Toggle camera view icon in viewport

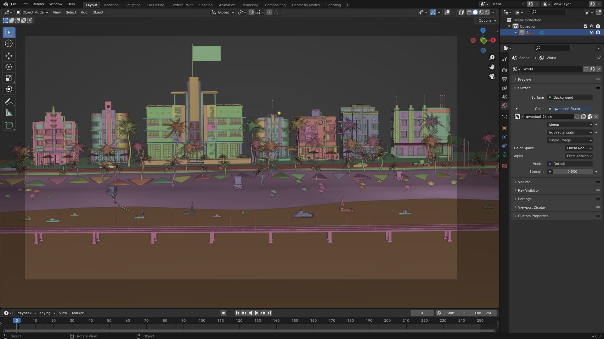492,76
